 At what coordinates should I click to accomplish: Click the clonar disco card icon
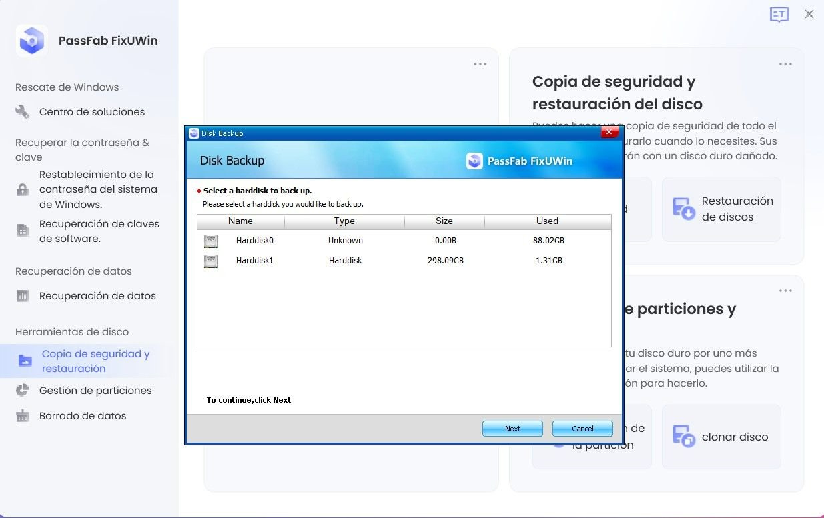(682, 436)
